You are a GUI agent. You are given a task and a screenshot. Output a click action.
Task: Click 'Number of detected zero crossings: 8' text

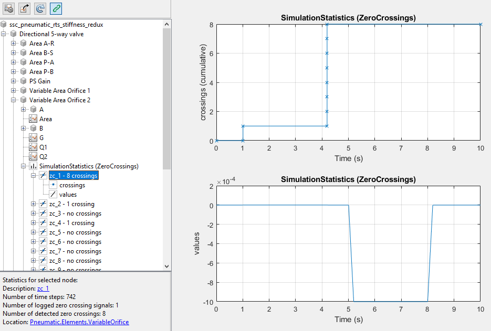(x=54, y=314)
